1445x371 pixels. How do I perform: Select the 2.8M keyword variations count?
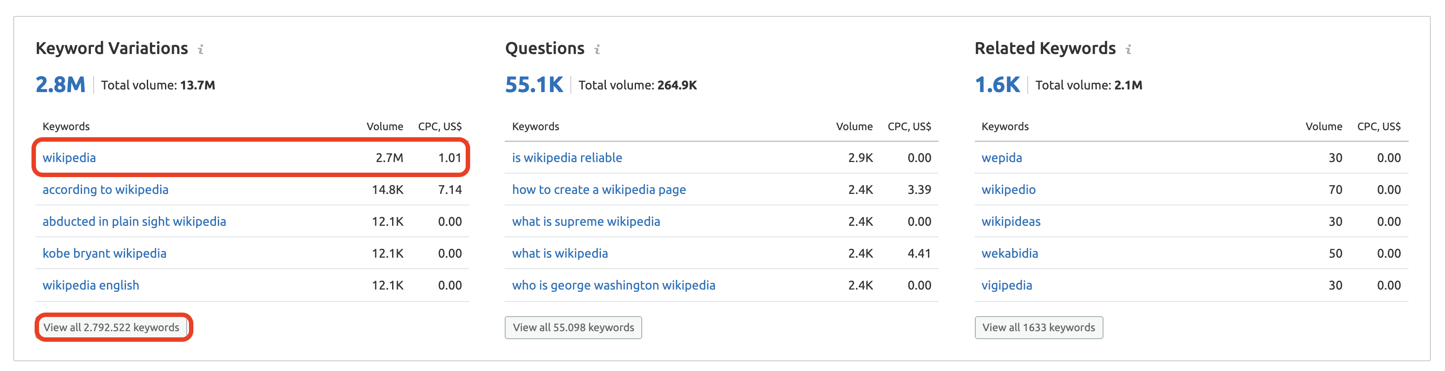click(x=60, y=85)
